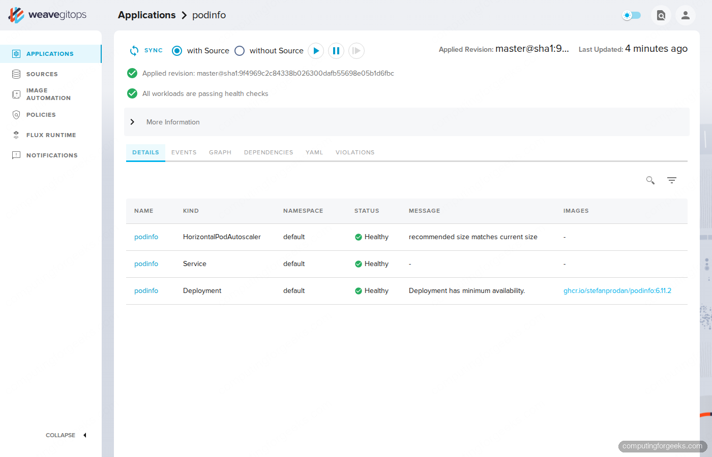Switch to the Graph tab

point(220,152)
